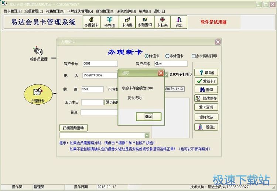Click the 修改保存 button
Image resolution: width=277 pixels, height=191 pixels.
click(x=206, y=98)
